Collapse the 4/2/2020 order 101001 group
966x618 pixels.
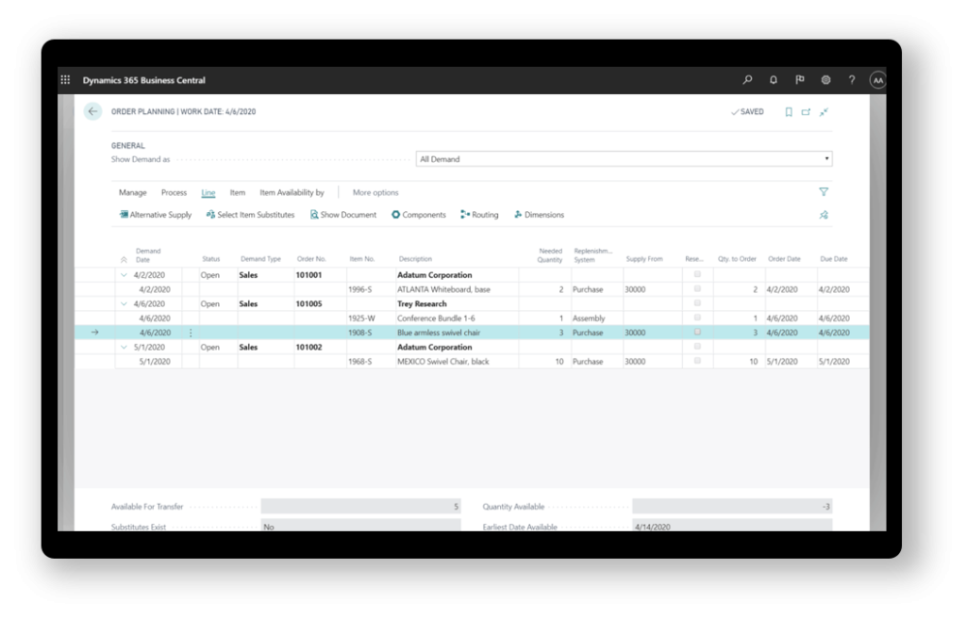pos(124,275)
